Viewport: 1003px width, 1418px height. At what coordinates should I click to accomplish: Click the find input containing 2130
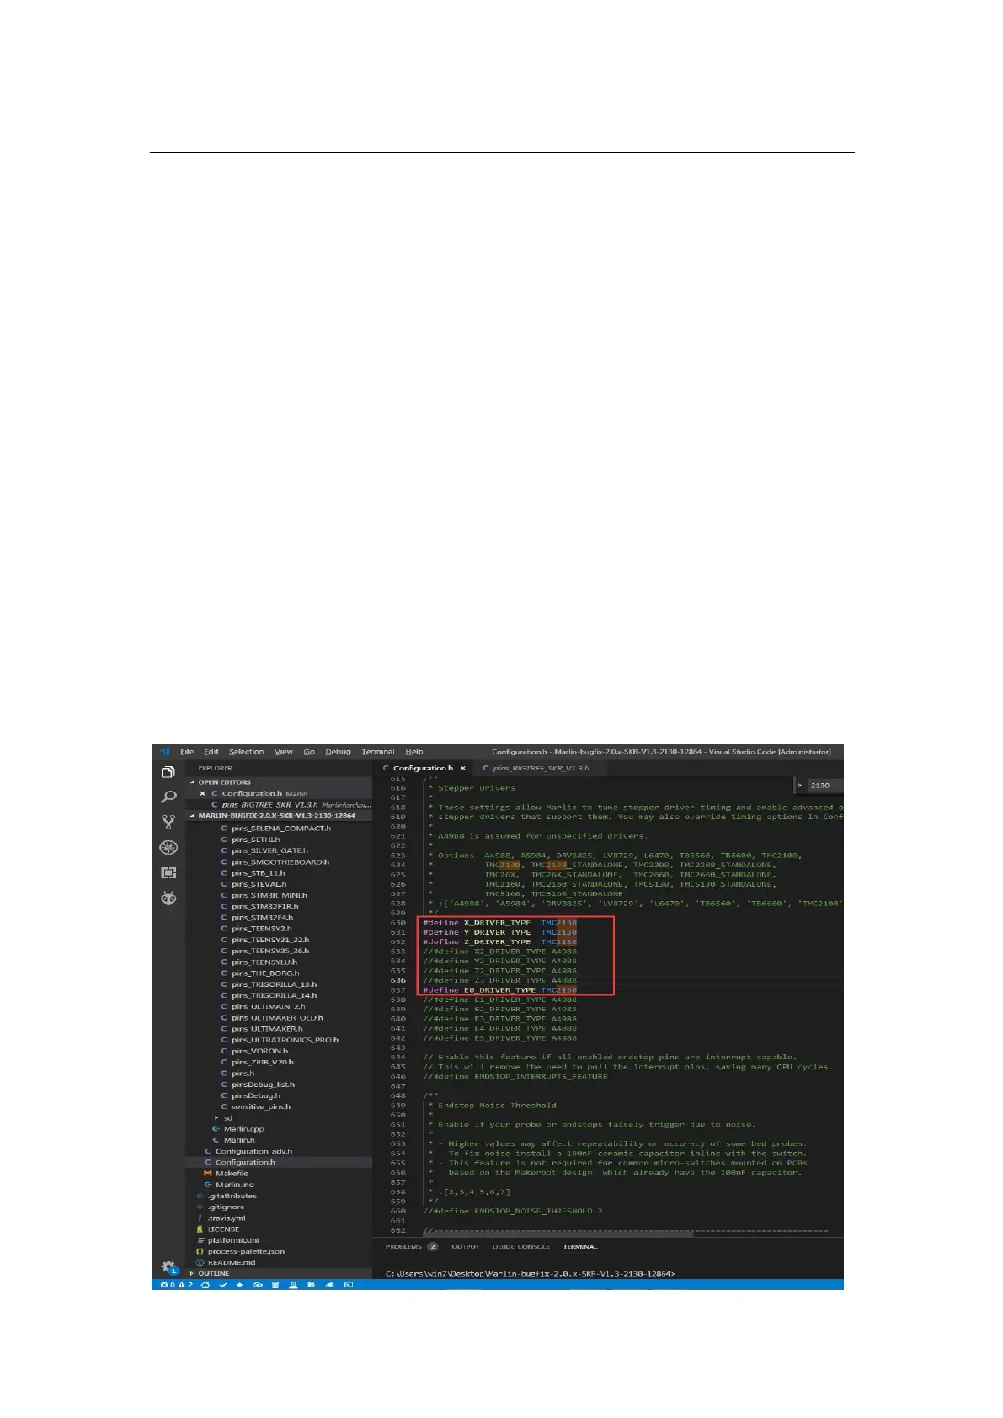[x=825, y=786]
